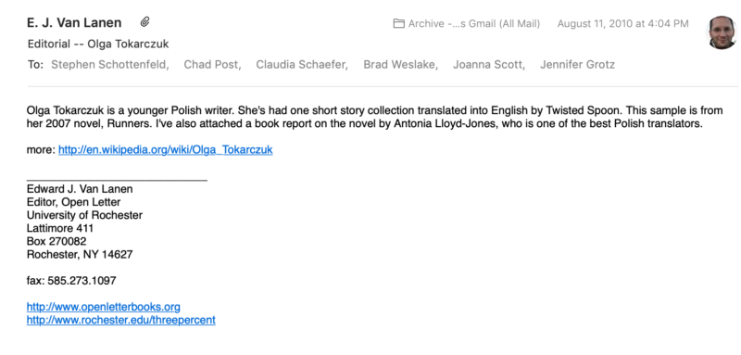Click the Archive All Mail mailbox label

(x=474, y=23)
